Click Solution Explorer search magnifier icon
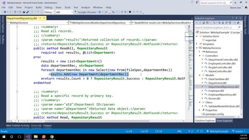Viewport: 249px width, 140px height. click(239, 28)
